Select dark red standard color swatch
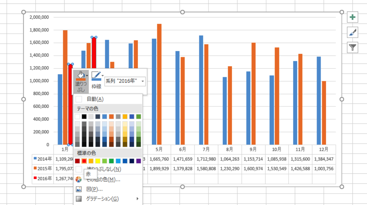The image size is (367, 205). pyautogui.click(x=77, y=161)
